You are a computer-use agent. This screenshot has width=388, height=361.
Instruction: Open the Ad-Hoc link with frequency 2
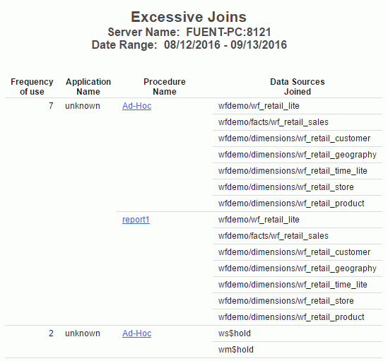point(137,333)
